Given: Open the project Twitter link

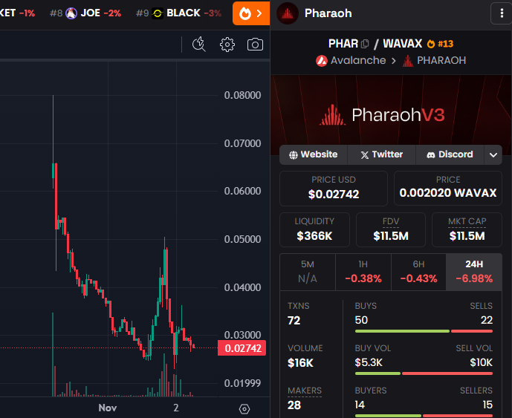Looking at the screenshot, I should [381, 154].
